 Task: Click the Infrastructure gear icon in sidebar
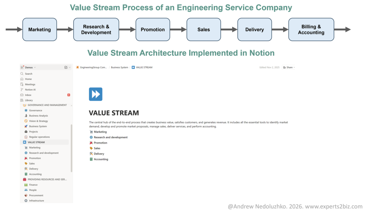tap(26, 201)
